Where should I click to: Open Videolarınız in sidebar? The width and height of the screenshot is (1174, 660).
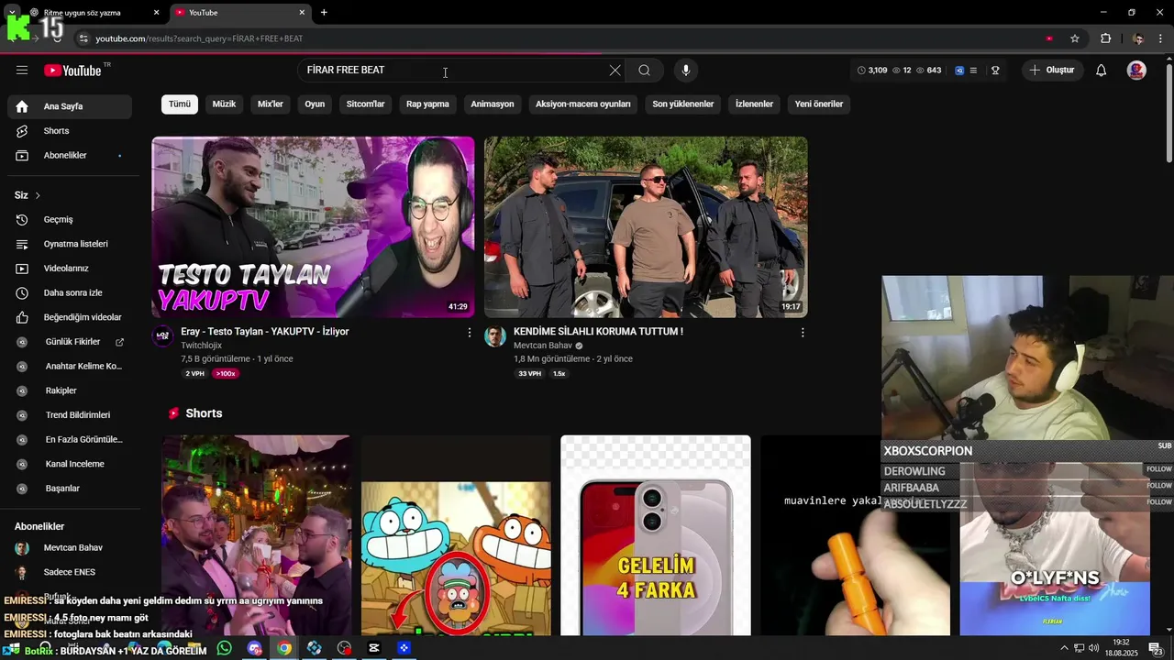70,269
